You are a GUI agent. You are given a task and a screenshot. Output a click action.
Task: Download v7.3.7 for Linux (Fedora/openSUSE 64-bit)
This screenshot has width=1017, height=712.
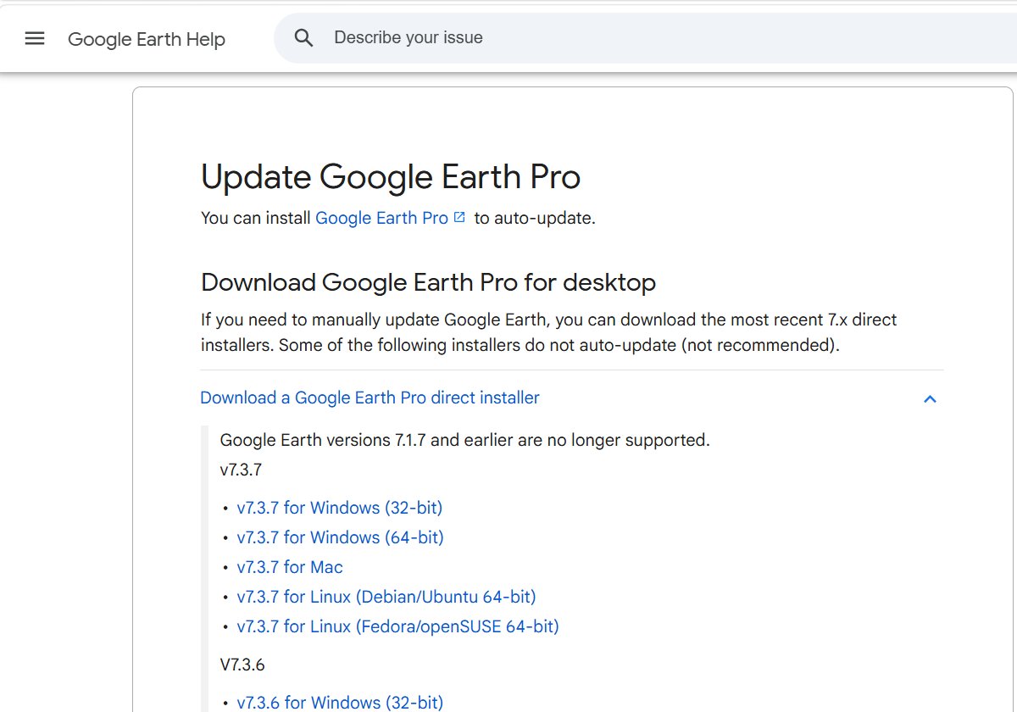pos(398,626)
